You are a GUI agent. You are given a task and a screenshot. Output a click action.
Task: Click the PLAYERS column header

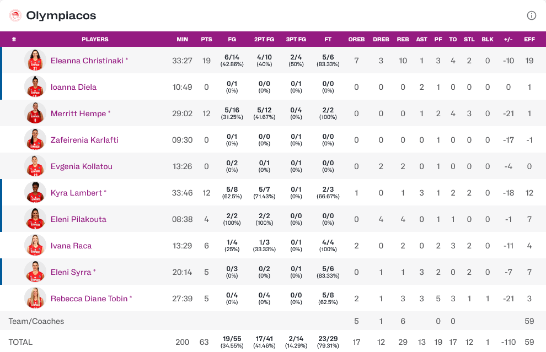[x=95, y=39]
